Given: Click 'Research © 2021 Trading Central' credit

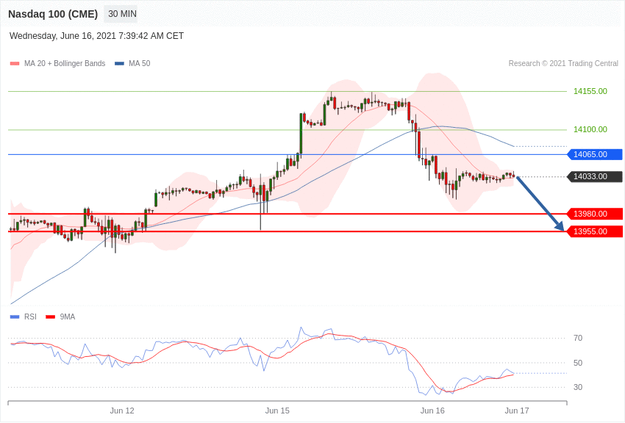Looking at the screenshot, I should 563,64.
